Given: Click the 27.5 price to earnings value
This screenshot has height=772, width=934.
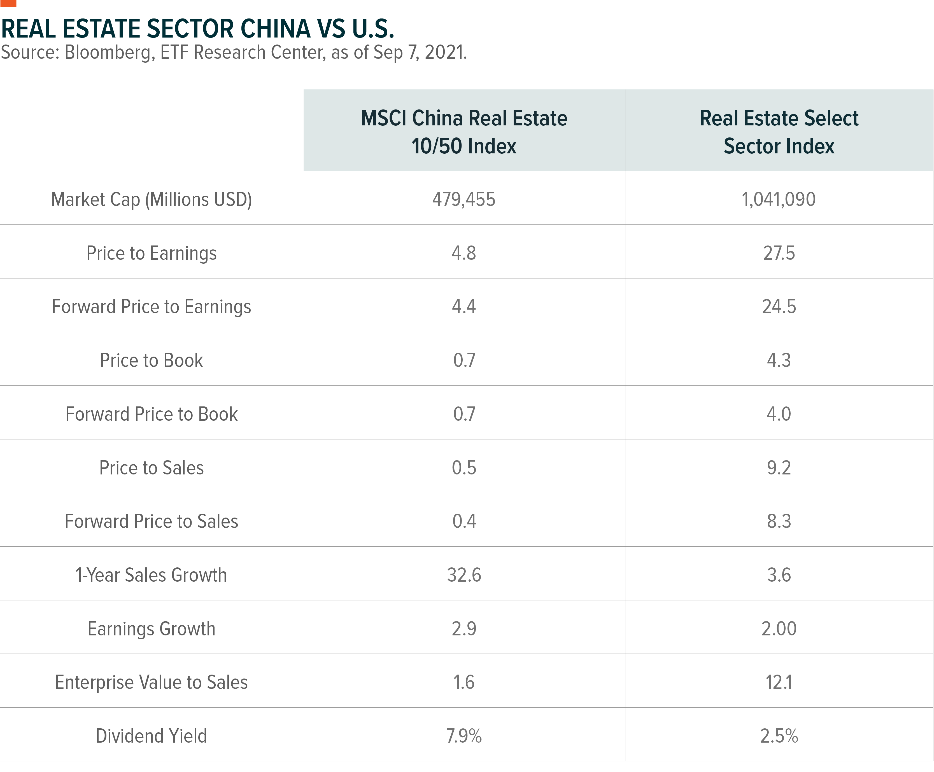Looking at the screenshot, I should tap(779, 253).
